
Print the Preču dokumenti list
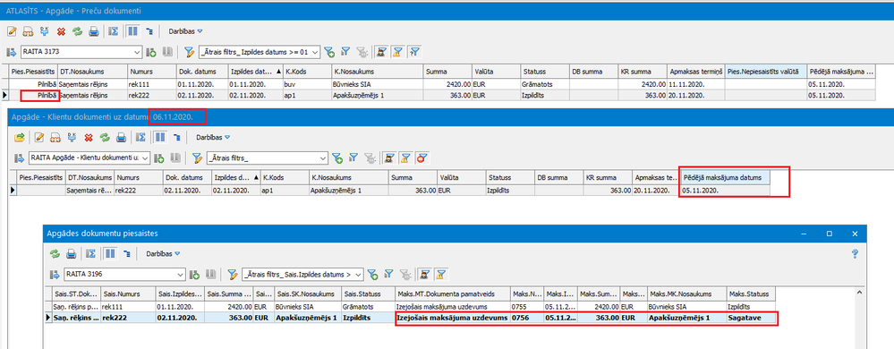[93, 31]
